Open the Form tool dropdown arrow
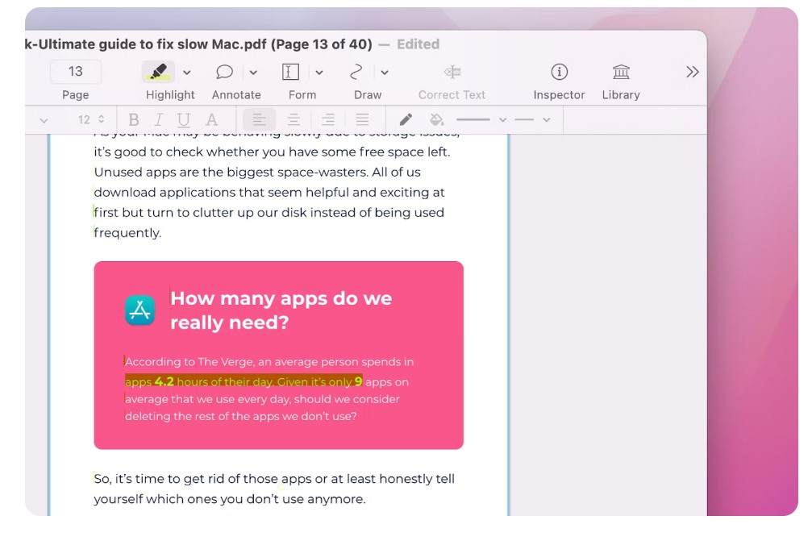Viewport: 812px width, 541px height. pos(319,73)
